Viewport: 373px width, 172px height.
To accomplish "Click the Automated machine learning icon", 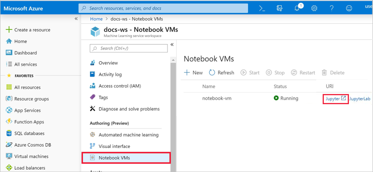I will [x=92, y=135].
